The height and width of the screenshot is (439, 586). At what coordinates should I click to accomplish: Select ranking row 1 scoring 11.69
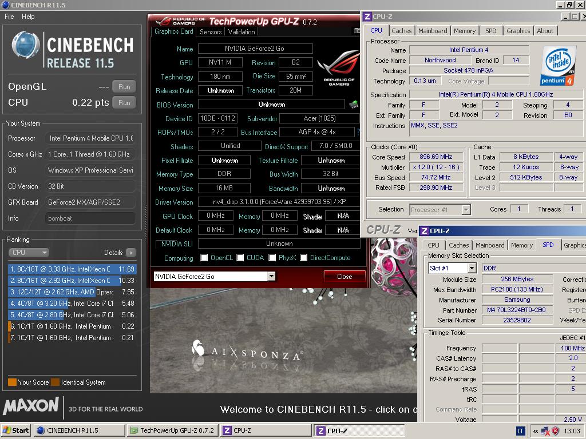[x=72, y=269]
